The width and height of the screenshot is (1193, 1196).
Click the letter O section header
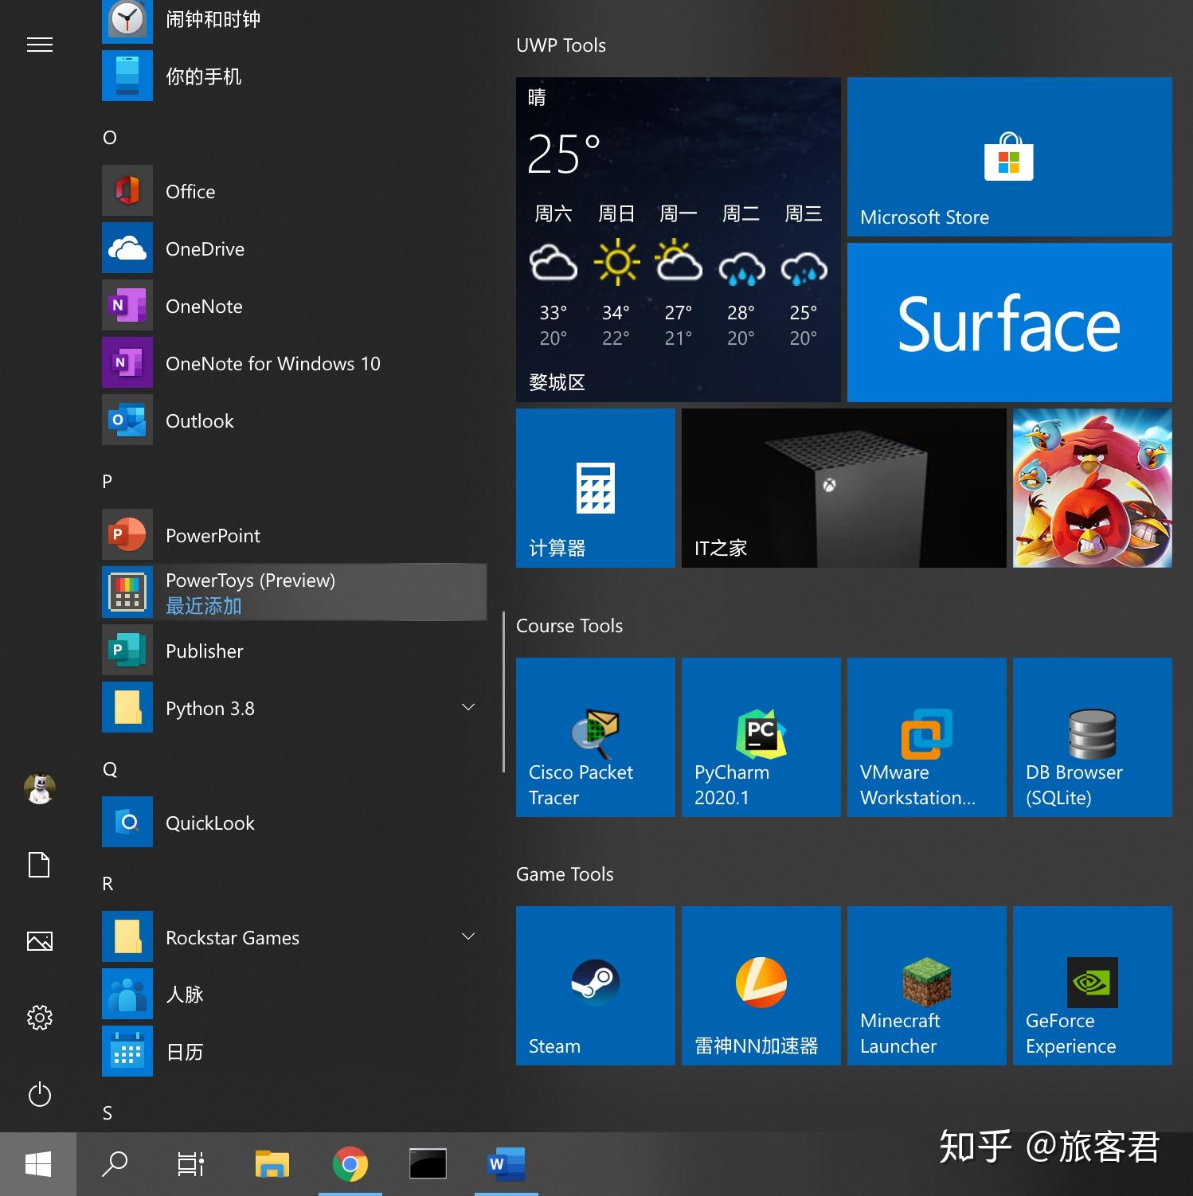(110, 137)
